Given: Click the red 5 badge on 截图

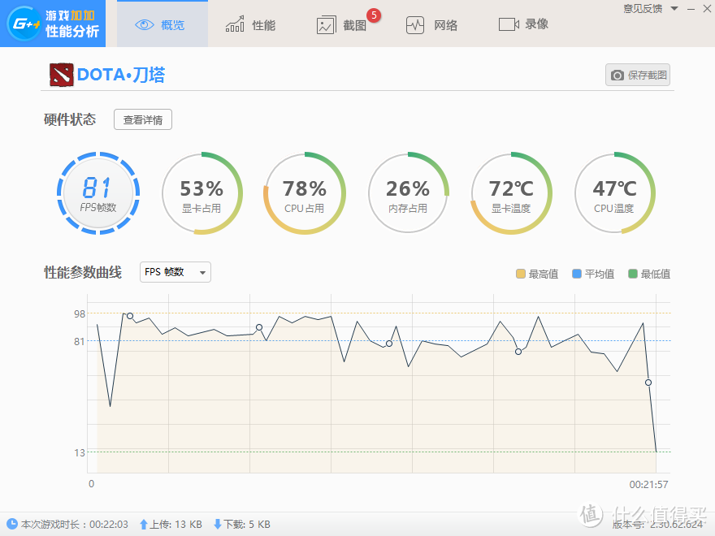Looking at the screenshot, I should [374, 15].
